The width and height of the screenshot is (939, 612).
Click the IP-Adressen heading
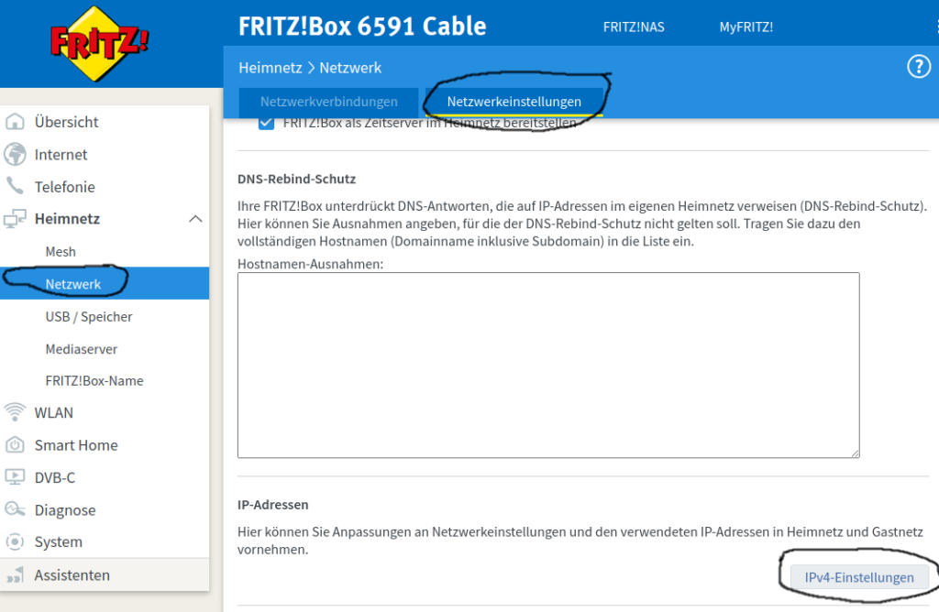tap(272, 504)
